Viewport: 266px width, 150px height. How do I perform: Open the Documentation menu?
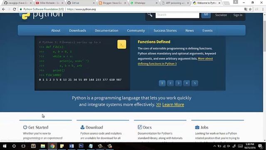coord(106,30)
